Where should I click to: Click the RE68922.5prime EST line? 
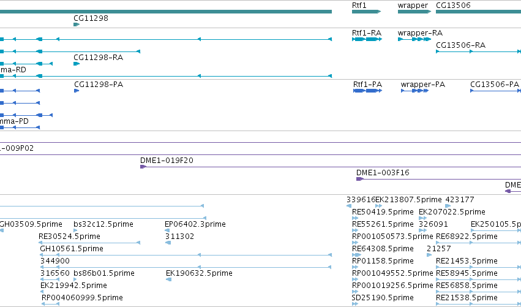[479, 243]
